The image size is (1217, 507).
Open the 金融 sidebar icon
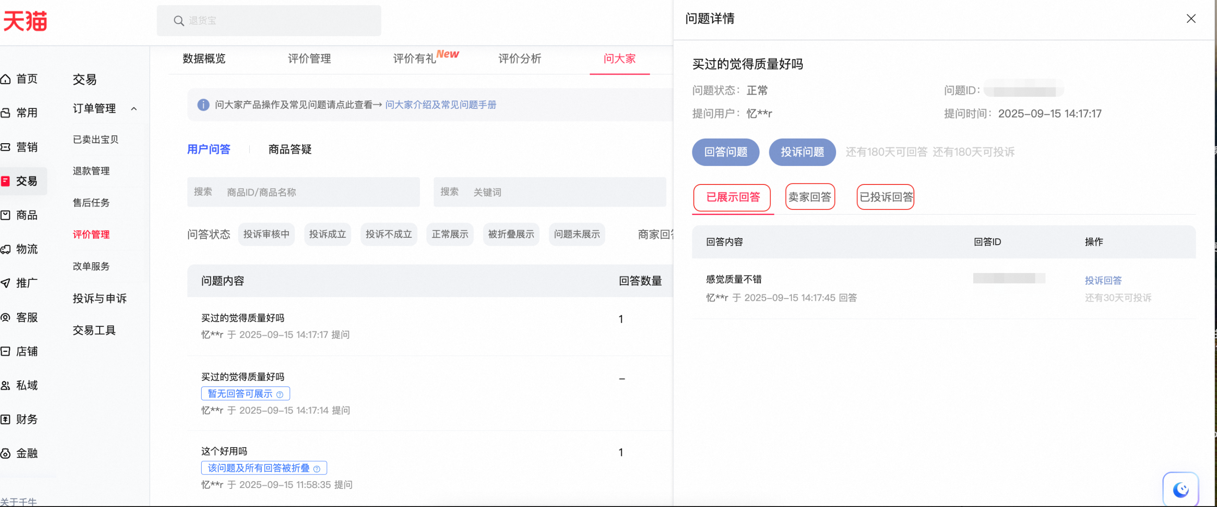pos(6,453)
